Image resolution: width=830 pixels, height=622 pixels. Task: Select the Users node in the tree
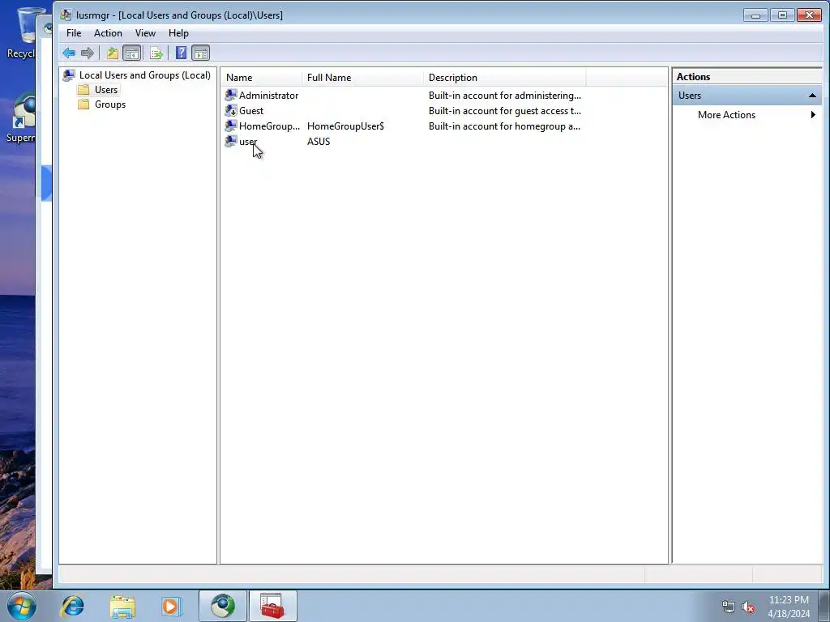106,90
